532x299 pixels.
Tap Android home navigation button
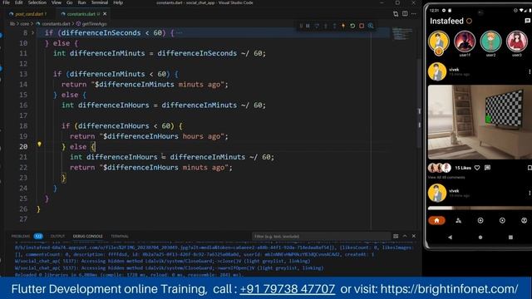480,238
